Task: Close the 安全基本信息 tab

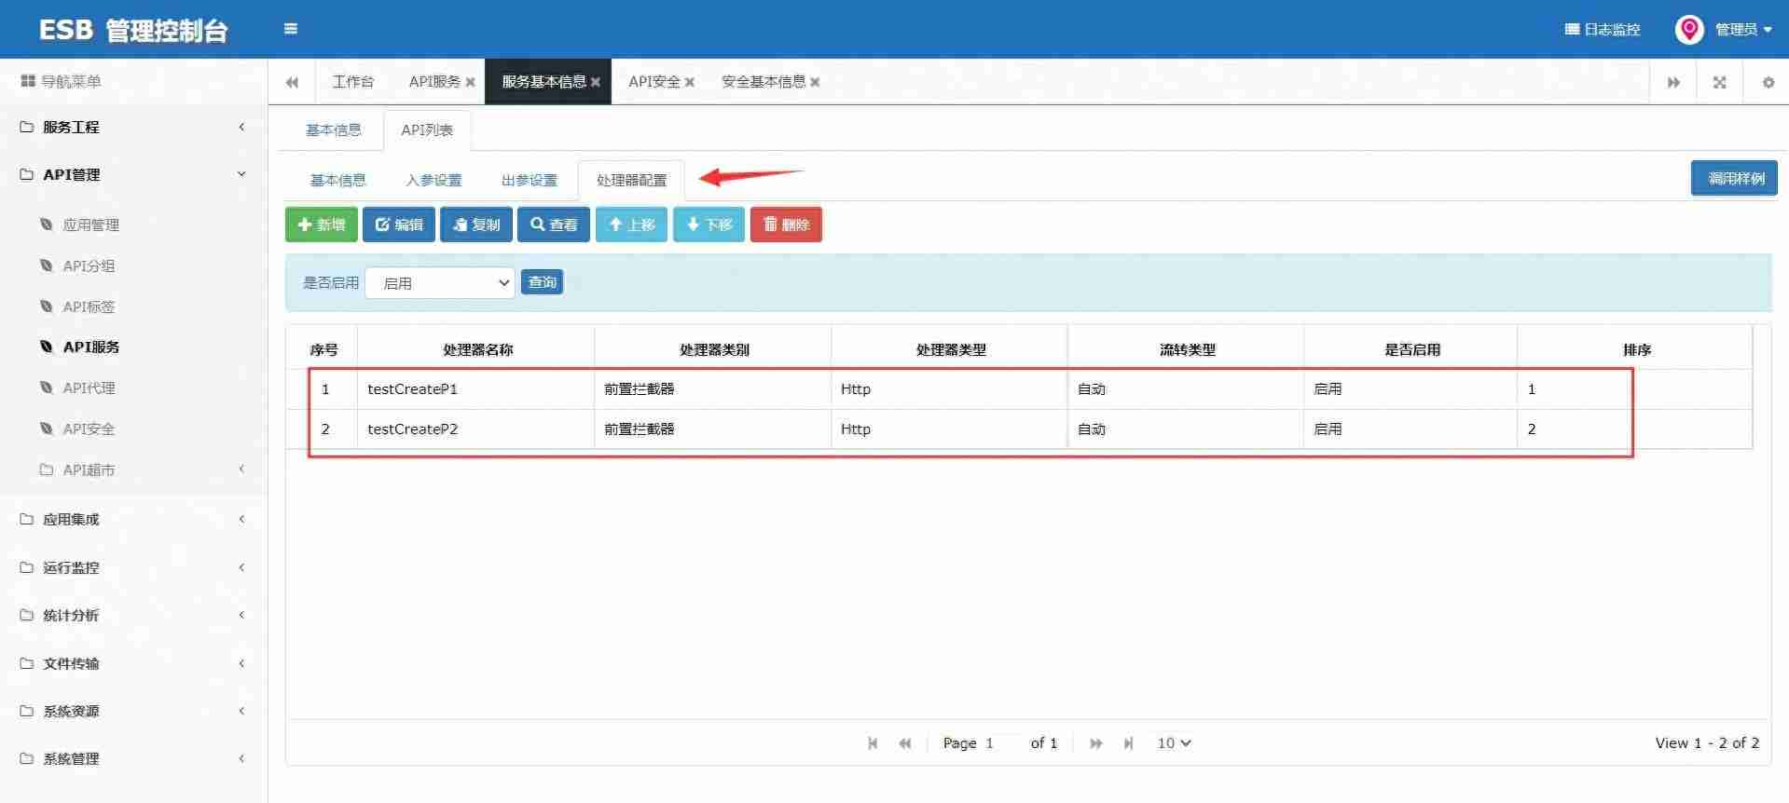Action: point(815,82)
